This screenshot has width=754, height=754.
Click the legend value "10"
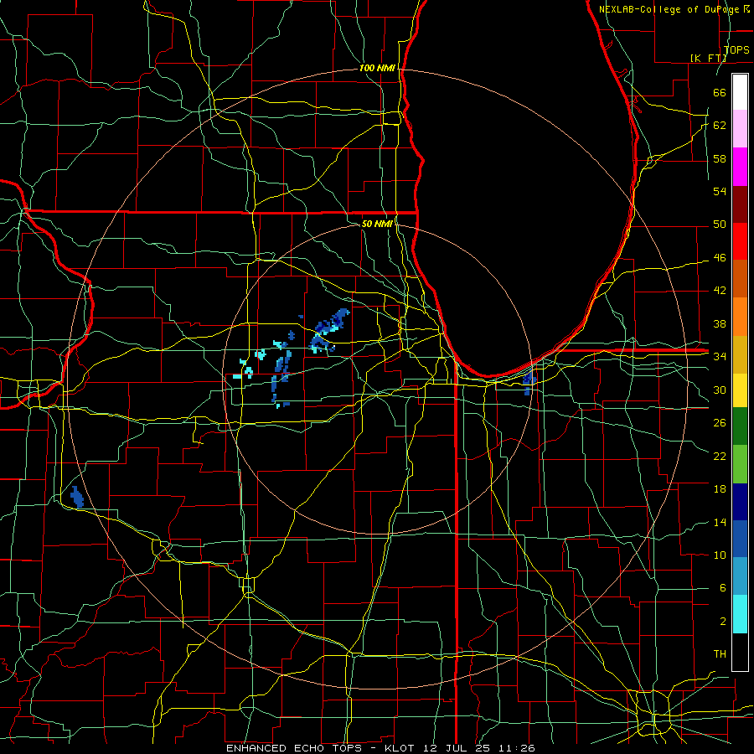click(x=720, y=555)
